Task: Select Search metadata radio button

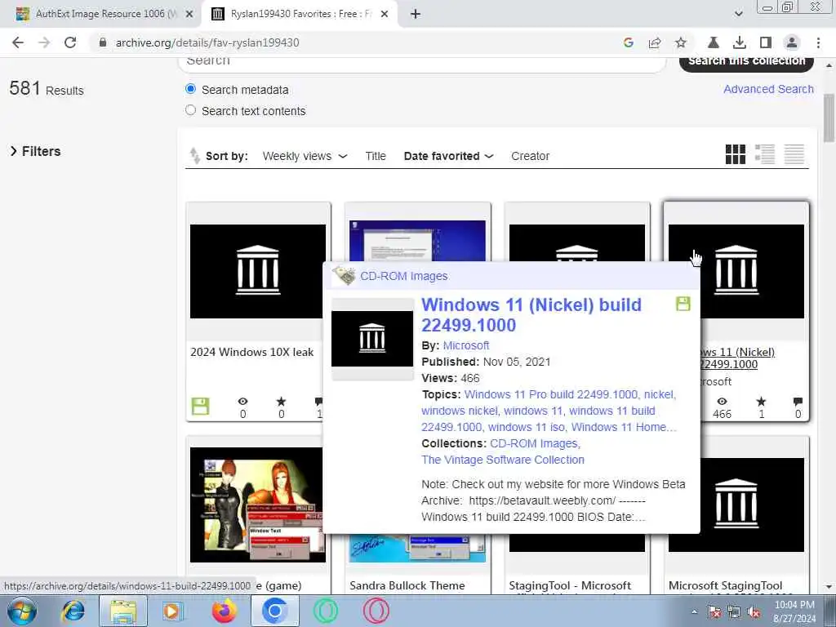Action: (x=190, y=88)
